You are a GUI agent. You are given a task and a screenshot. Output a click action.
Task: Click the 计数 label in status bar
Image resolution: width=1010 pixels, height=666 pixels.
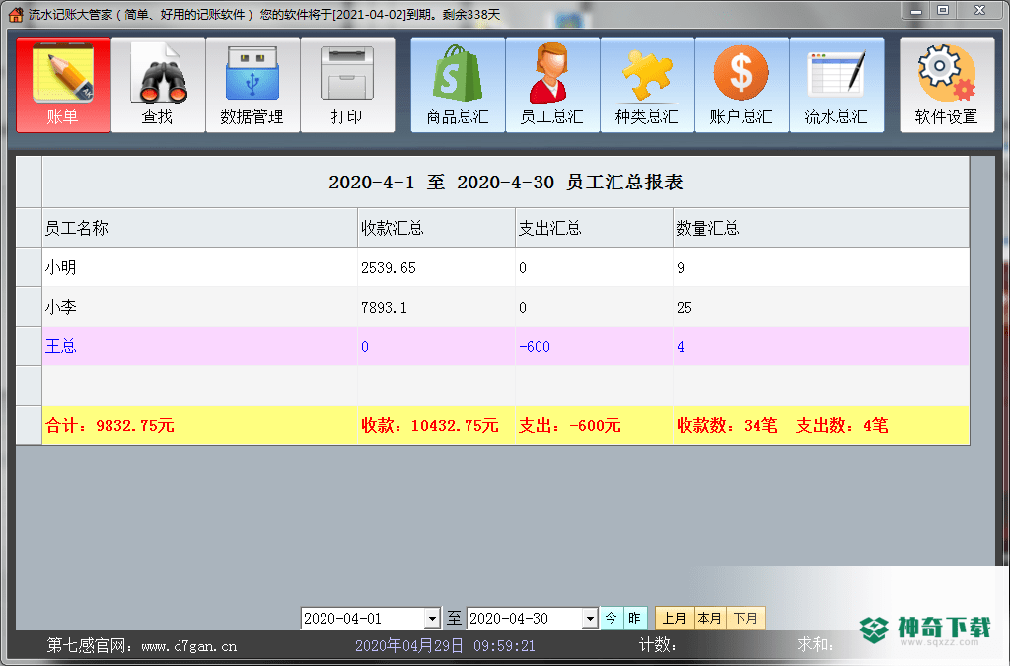point(658,645)
